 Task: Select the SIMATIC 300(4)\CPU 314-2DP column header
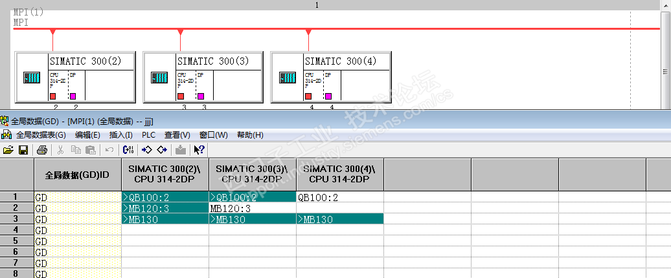pyautogui.click(x=340, y=174)
